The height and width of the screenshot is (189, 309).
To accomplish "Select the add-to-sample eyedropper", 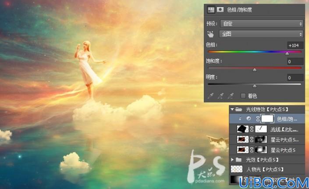I will coord(220,96).
